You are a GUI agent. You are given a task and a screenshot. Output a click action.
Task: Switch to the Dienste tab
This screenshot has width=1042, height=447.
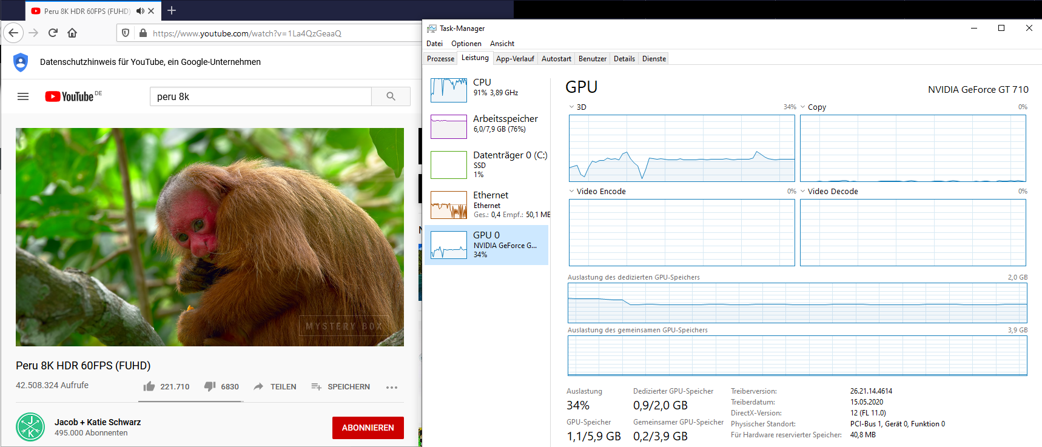654,59
